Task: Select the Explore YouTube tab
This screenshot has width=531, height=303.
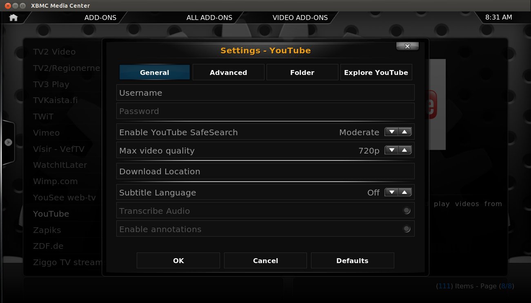Action: tap(376, 72)
